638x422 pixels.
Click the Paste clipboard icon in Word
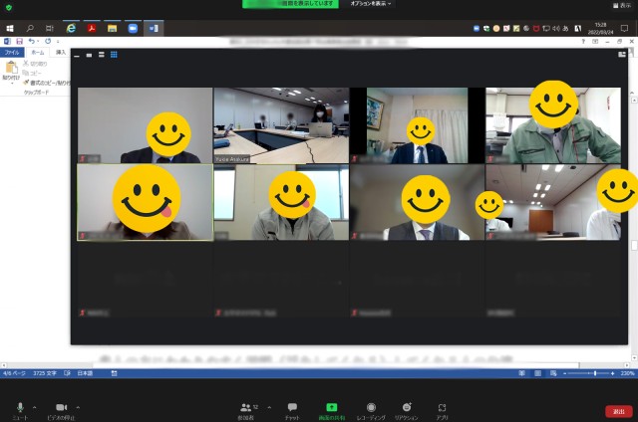click(11, 67)
